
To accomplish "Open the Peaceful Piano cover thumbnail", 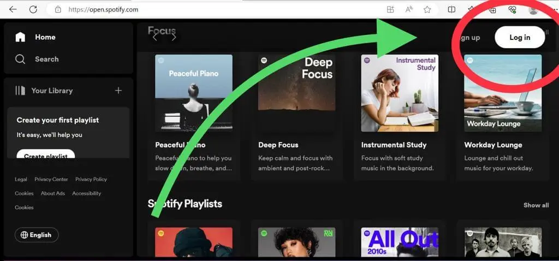I will click(x=194, y=93).
